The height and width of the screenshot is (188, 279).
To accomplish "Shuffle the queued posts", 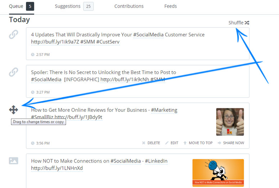I will [x=239, y=23].
